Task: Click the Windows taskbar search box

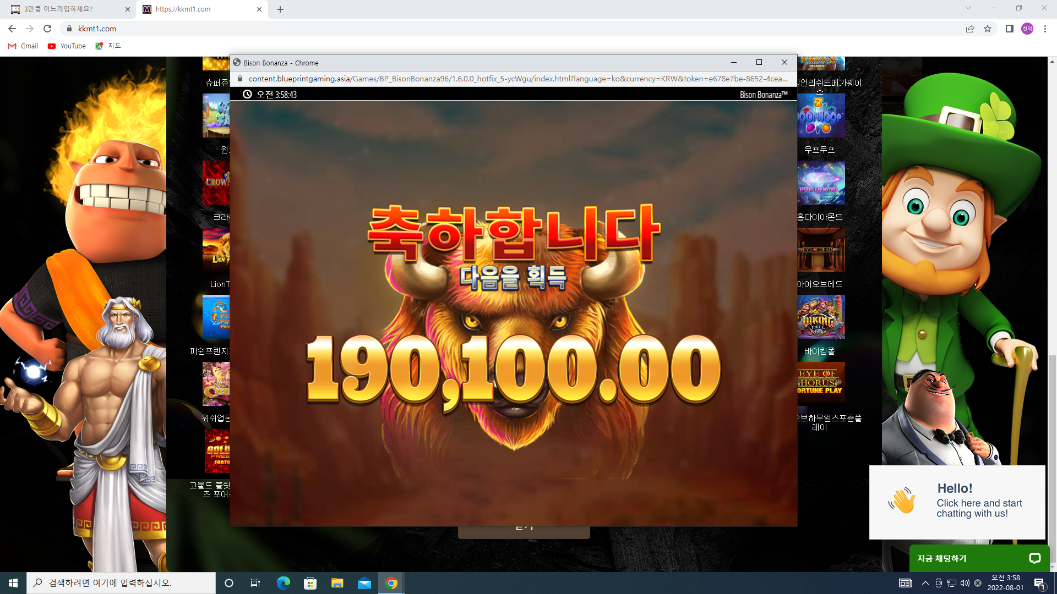Action: 121,583
